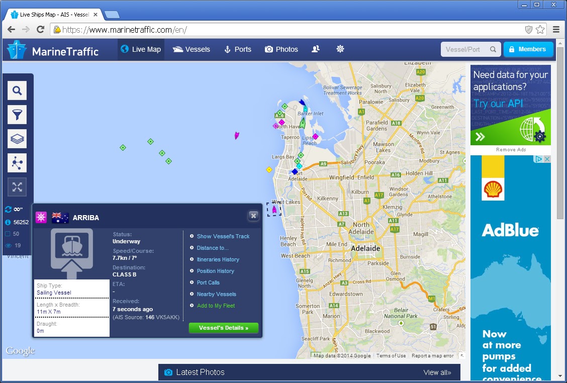This screenshot has width=567, height=383.
Task: Open the Ports menu
Action: pyautogui.click(x=238, y=50)
